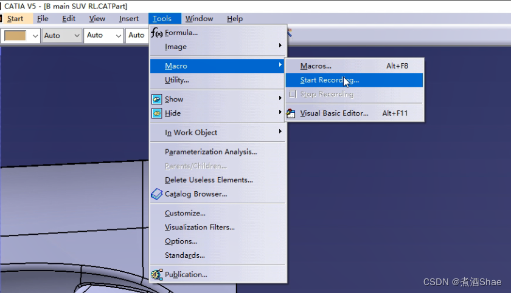Expand the Show submenu arrow
The image size is (511, 293).
click(x=280, y=98)
